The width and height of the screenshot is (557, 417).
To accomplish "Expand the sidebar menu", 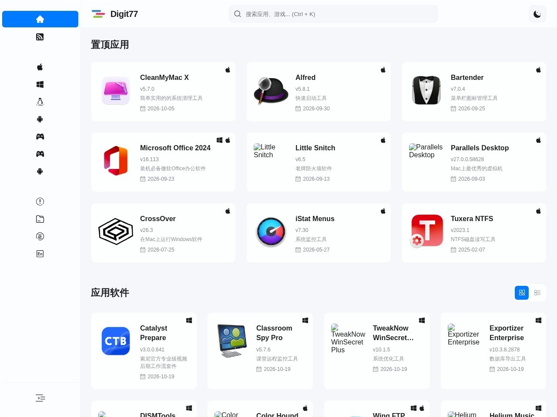I will pyautogui.click(x=40, y=398).
